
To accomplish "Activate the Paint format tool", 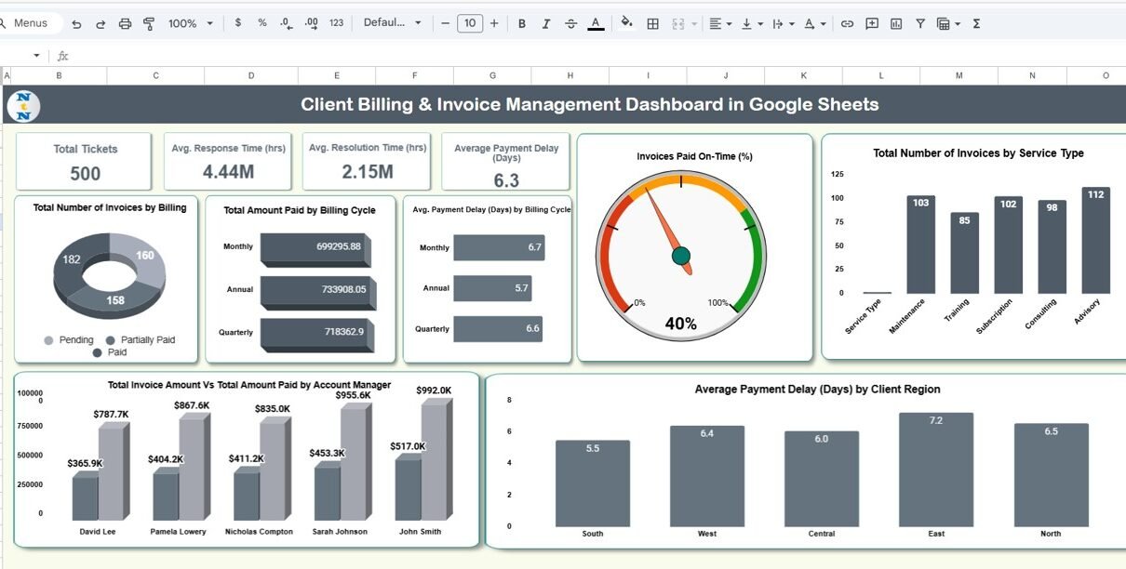I will tap(149, 23).
